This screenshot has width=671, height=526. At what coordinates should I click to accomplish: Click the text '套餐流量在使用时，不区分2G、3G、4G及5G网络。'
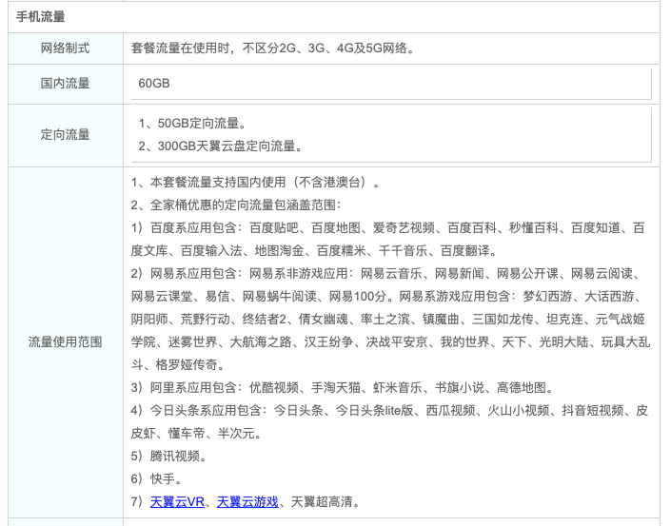point(272,49)
